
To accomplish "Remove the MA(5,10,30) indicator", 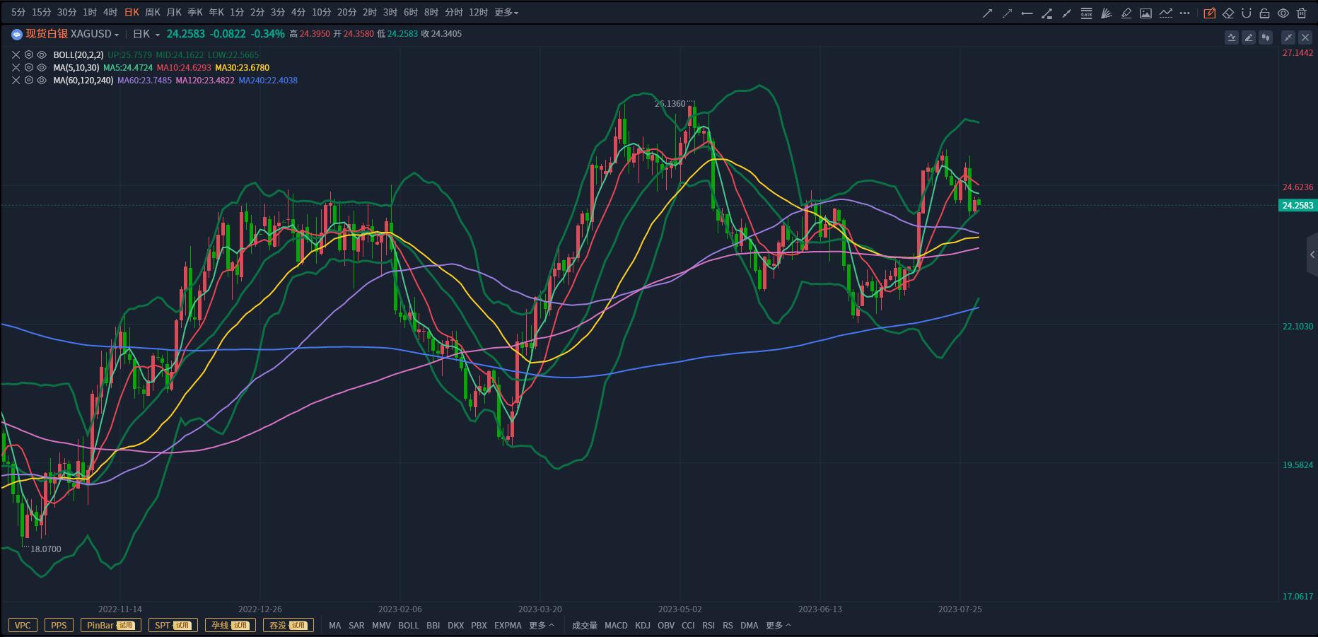I will point(16,68).
